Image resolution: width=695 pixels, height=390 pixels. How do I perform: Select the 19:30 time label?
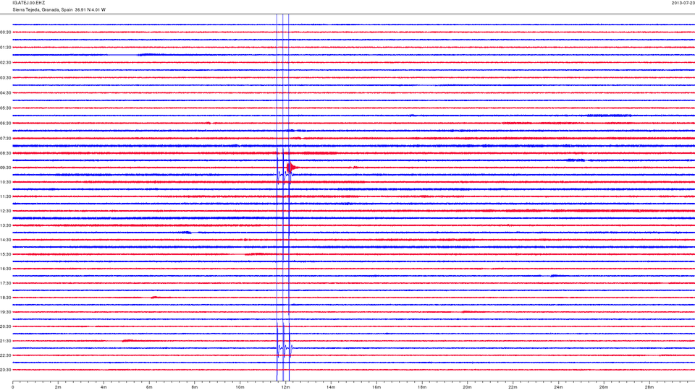tap(6, 312)
